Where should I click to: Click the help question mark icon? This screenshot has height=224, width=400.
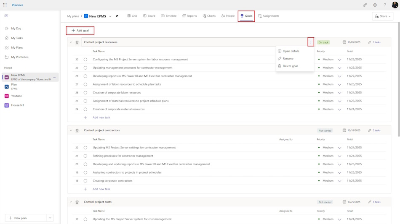point(385,5)
